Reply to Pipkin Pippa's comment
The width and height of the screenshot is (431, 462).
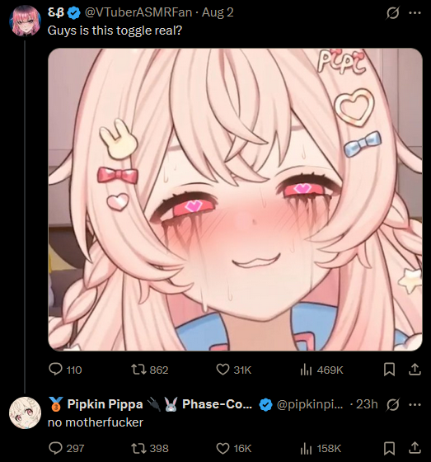(66, 448)
